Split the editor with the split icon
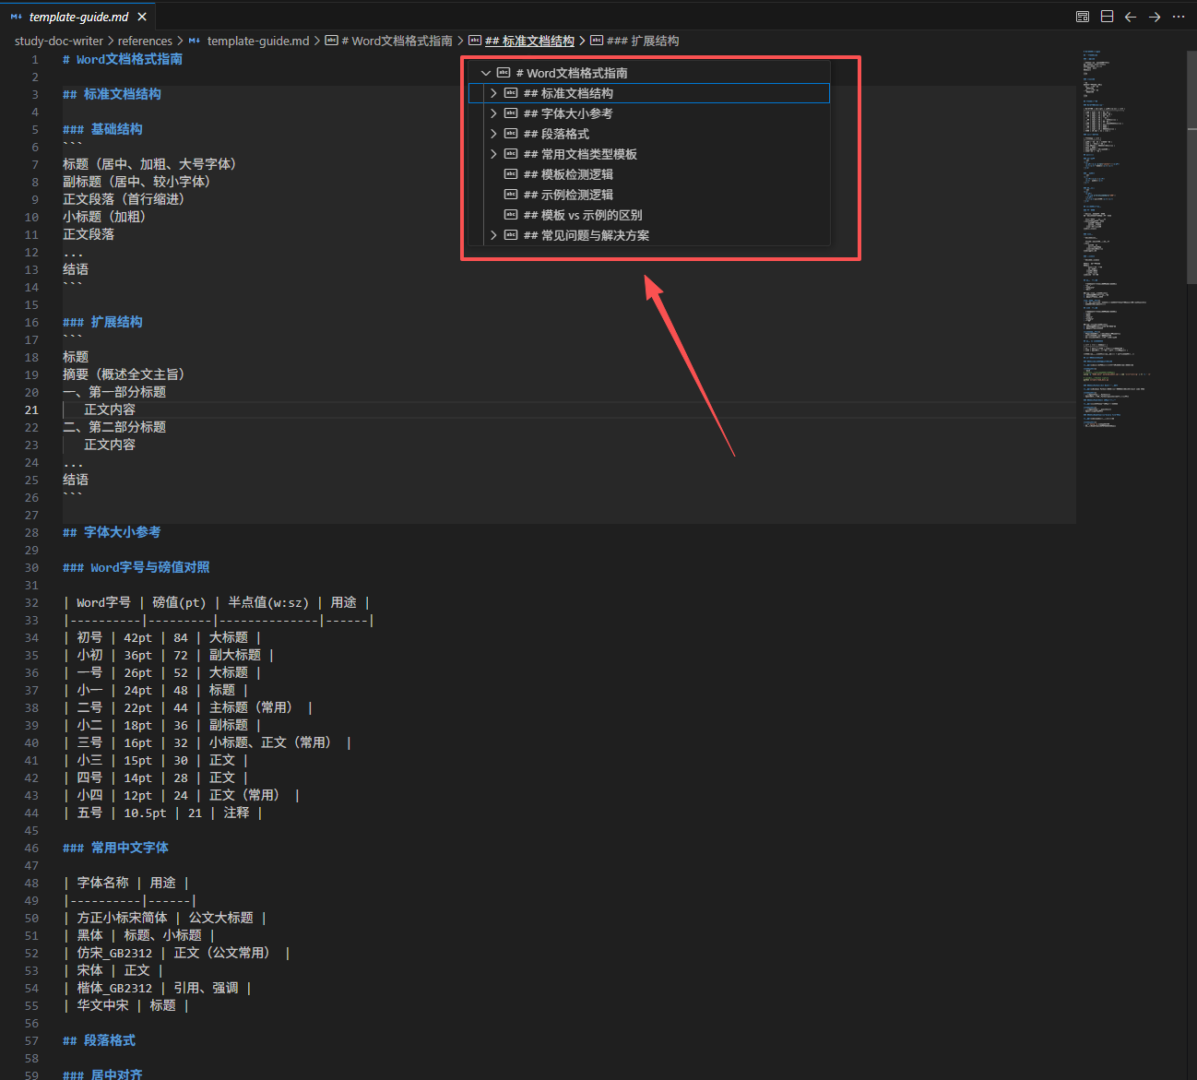 1107,17
